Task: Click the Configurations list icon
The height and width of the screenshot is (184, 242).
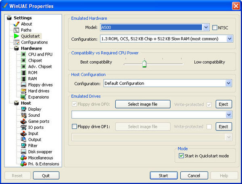Action: click(16, 42)
